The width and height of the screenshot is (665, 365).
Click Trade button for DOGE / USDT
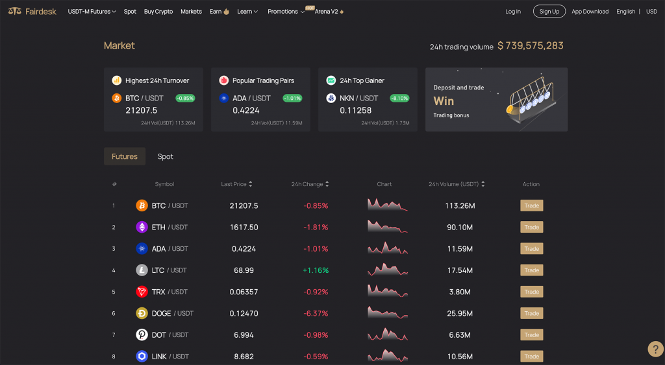tap(531, 313)
